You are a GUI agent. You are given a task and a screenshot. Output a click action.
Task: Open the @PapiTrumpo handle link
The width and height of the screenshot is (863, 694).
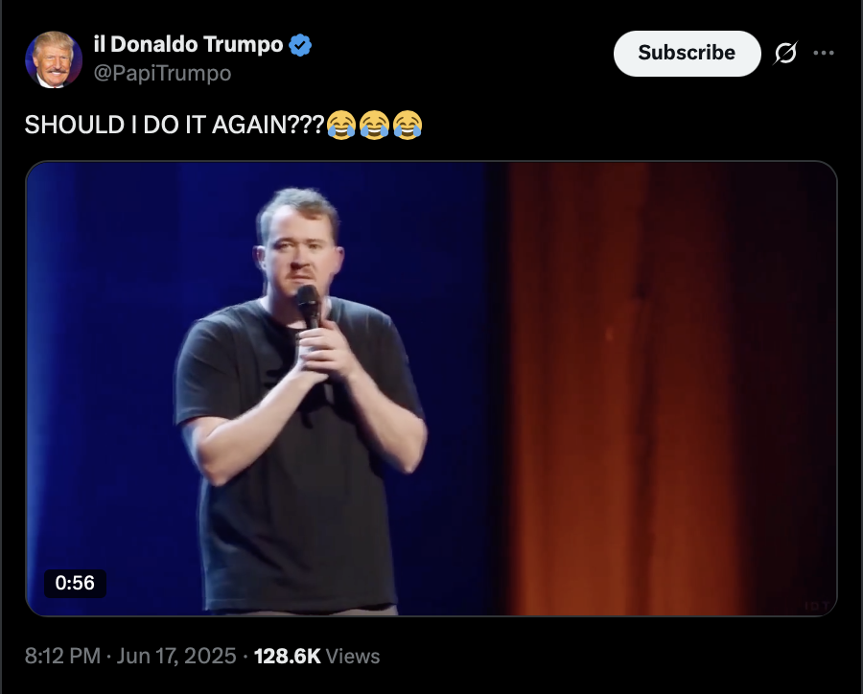click(162, 73)
